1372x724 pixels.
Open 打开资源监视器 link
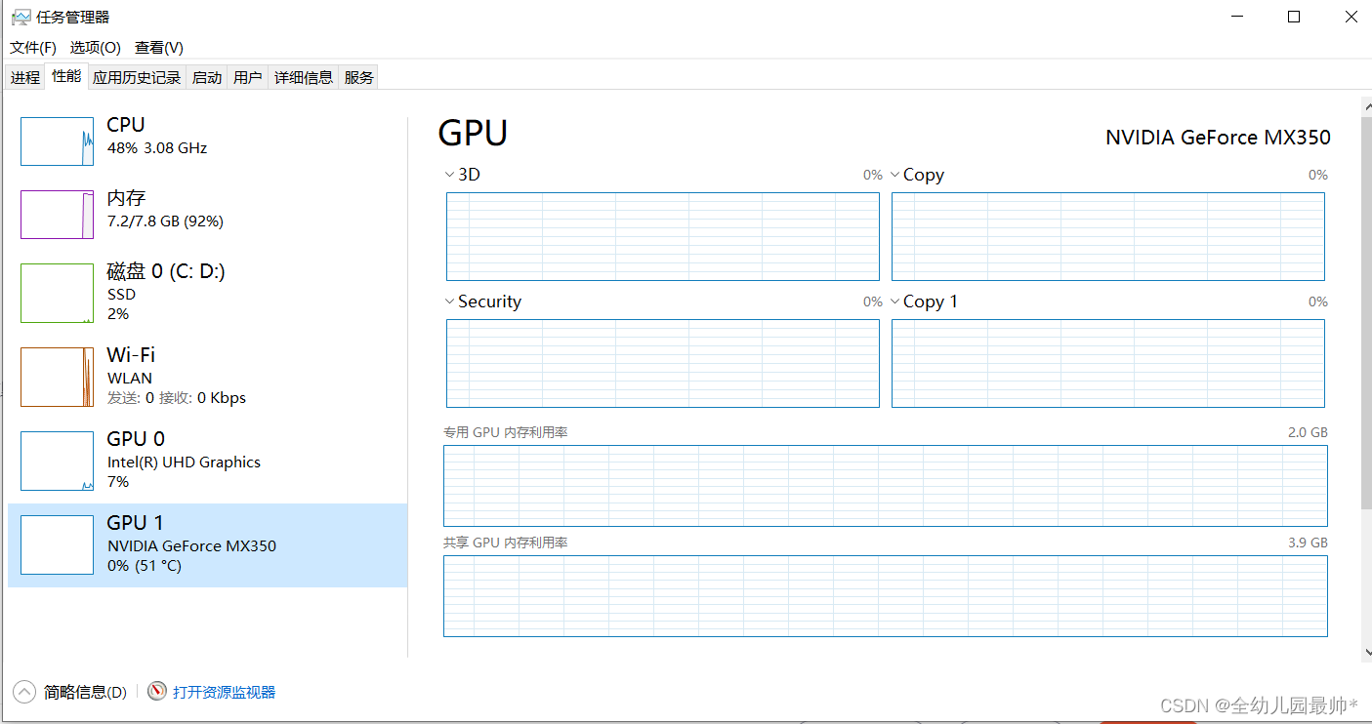[221, 691]
